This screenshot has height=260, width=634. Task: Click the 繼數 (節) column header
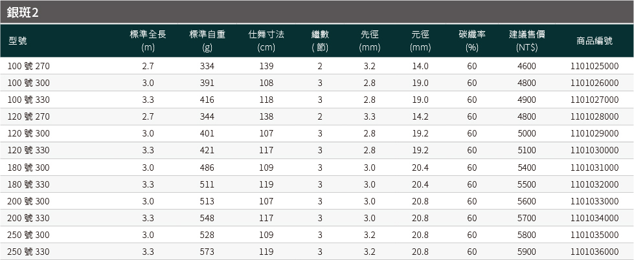(320, 41)
